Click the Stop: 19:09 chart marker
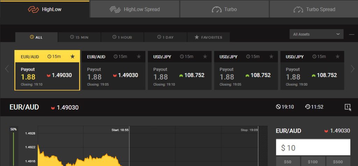The width and height of the screenshot is (358, 166). [x=249, y=130]
